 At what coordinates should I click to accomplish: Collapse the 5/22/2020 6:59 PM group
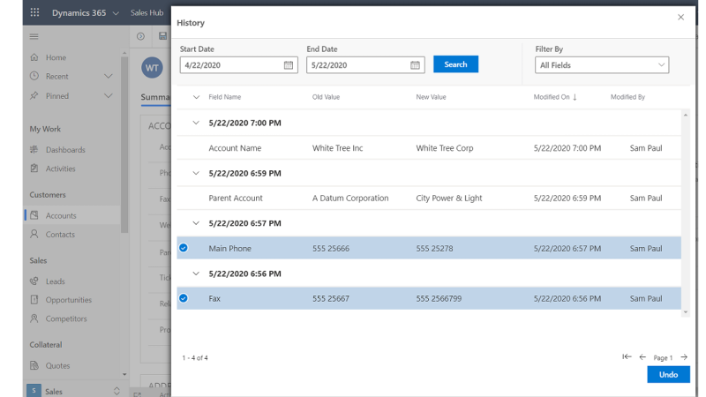click(x=196, y=173)
